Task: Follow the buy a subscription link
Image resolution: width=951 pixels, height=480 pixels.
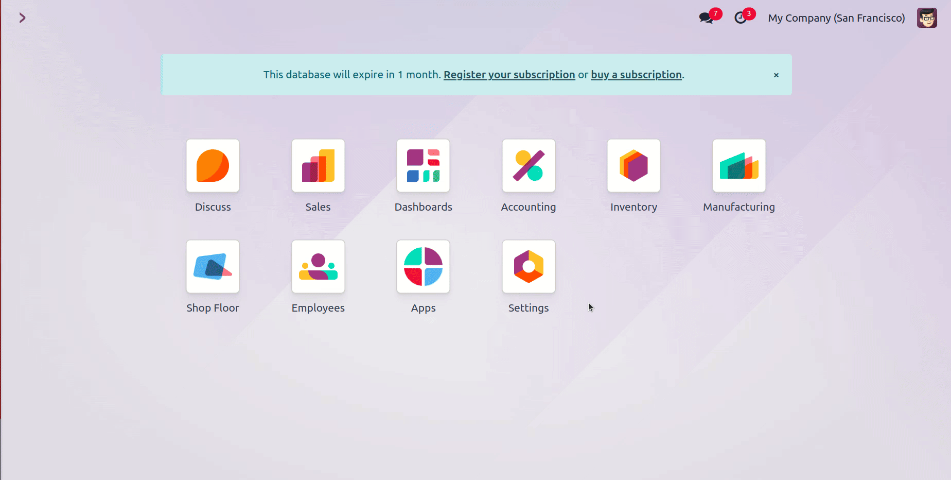Action: coord(636,75)
